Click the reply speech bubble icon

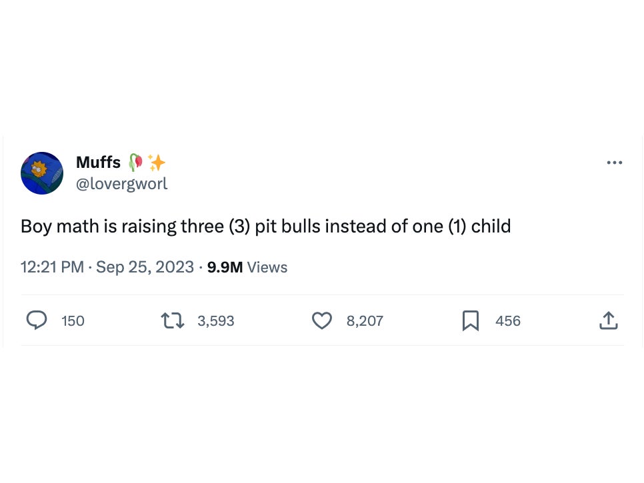[37, 320]
